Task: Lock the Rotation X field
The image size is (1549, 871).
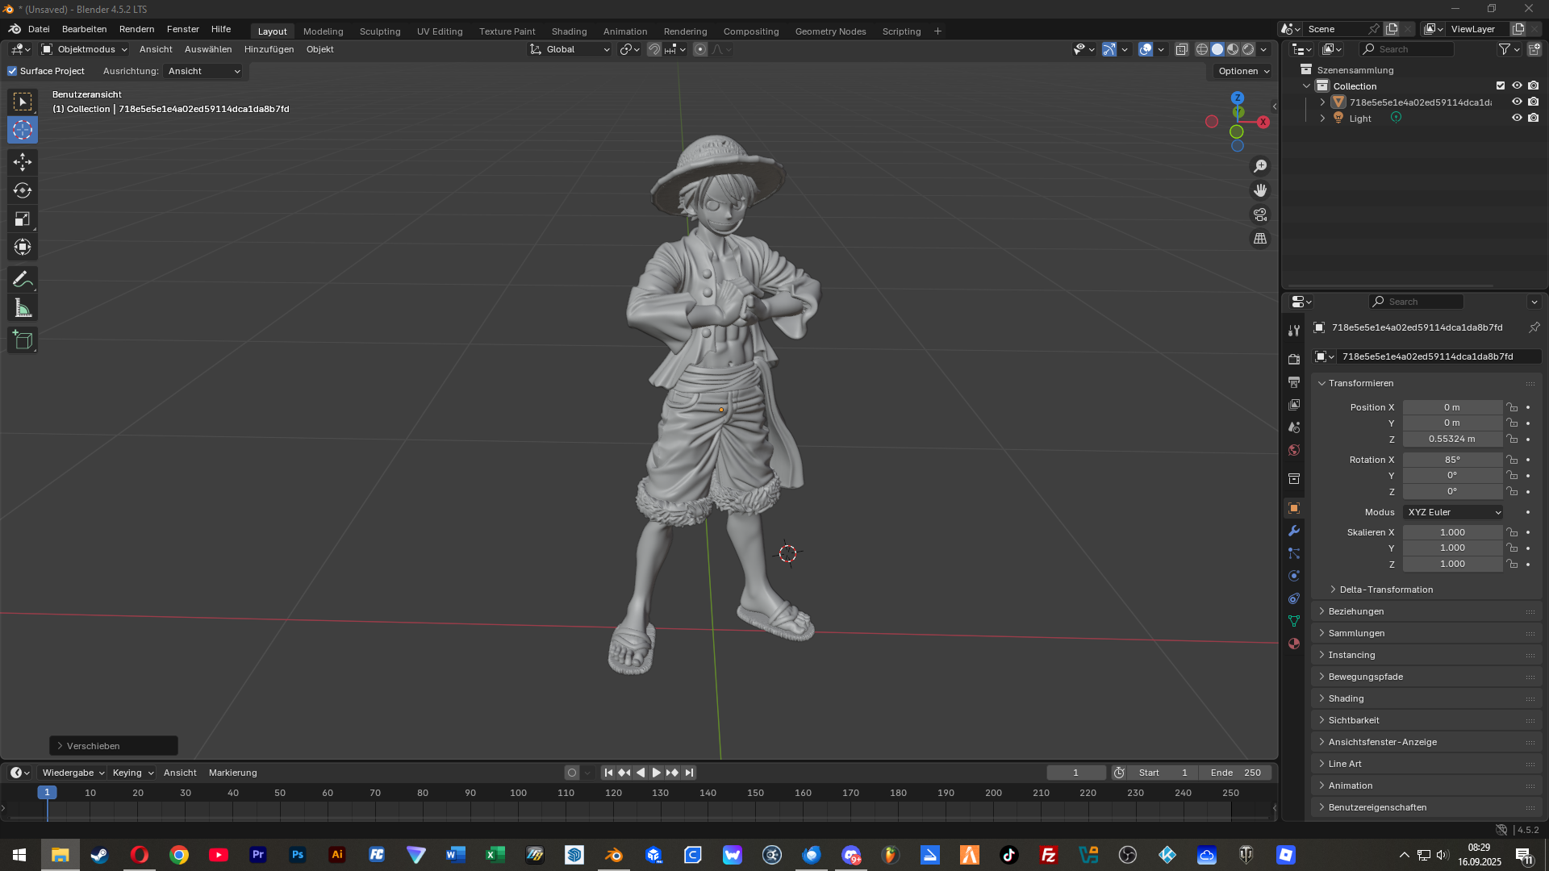Action: pos(1512,460)
